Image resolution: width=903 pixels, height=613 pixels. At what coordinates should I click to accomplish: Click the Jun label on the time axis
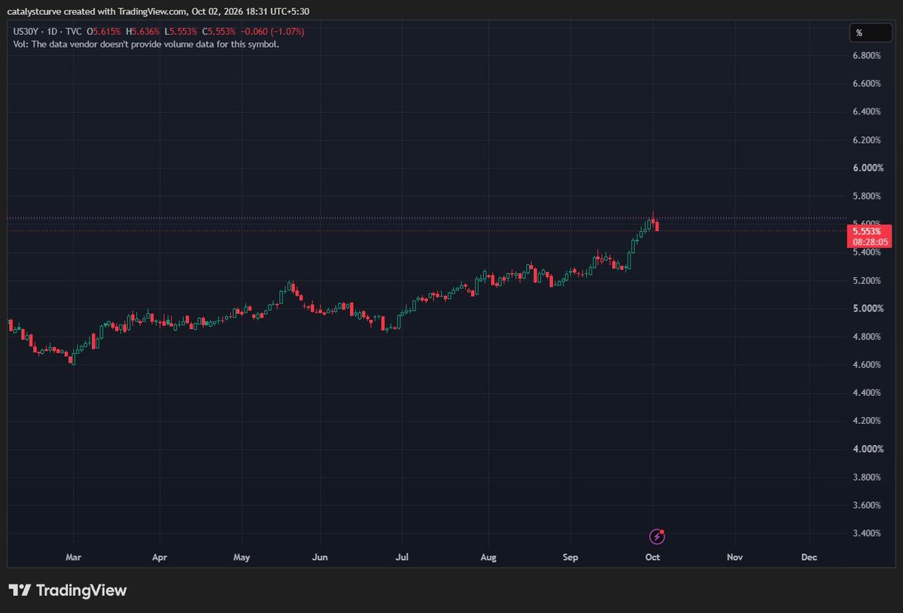coord(319,557)
